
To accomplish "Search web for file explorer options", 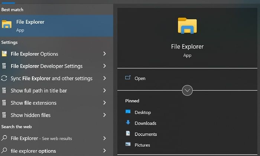I will tap(56, 151).
